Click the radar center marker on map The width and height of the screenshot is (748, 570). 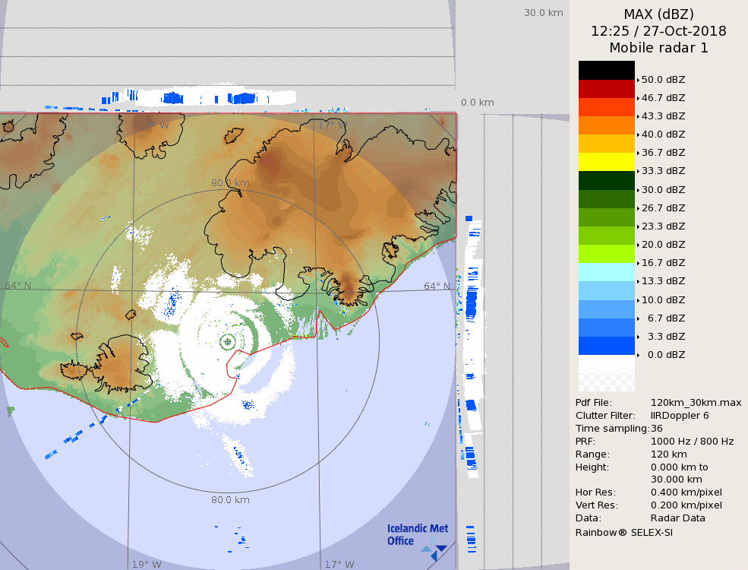pyautogui.click(x=228, y=342)
